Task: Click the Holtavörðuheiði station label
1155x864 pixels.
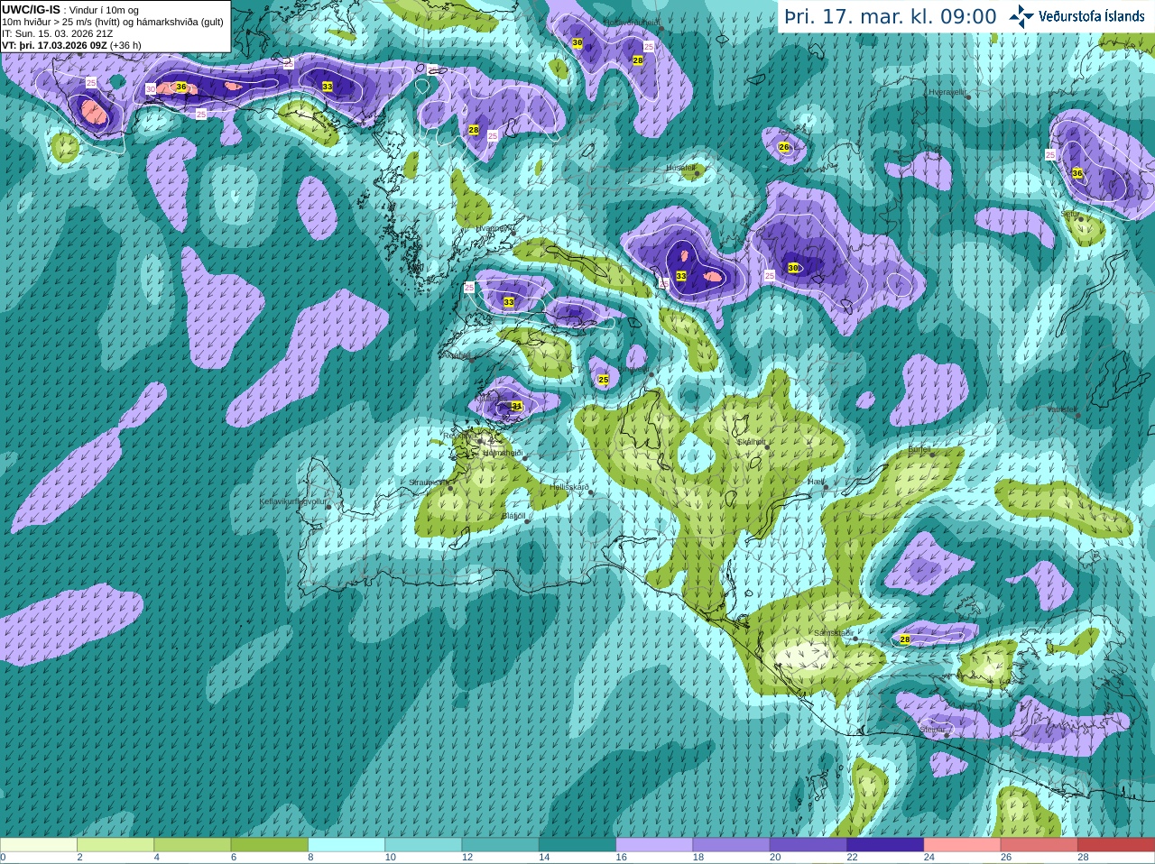Action: pos(632,23)
